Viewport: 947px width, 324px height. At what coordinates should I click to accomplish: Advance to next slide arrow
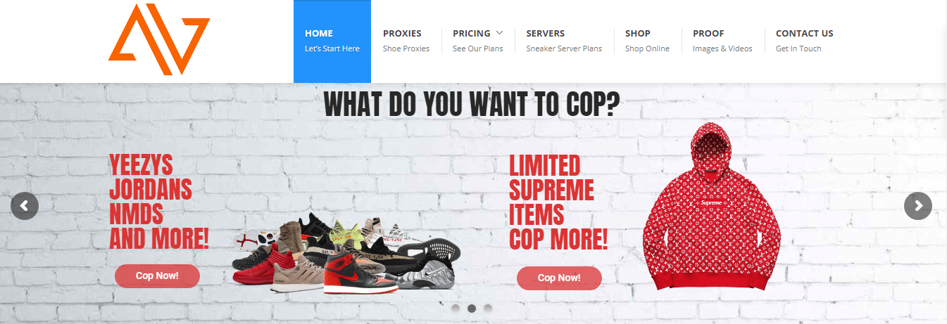[x=918, y=206]
